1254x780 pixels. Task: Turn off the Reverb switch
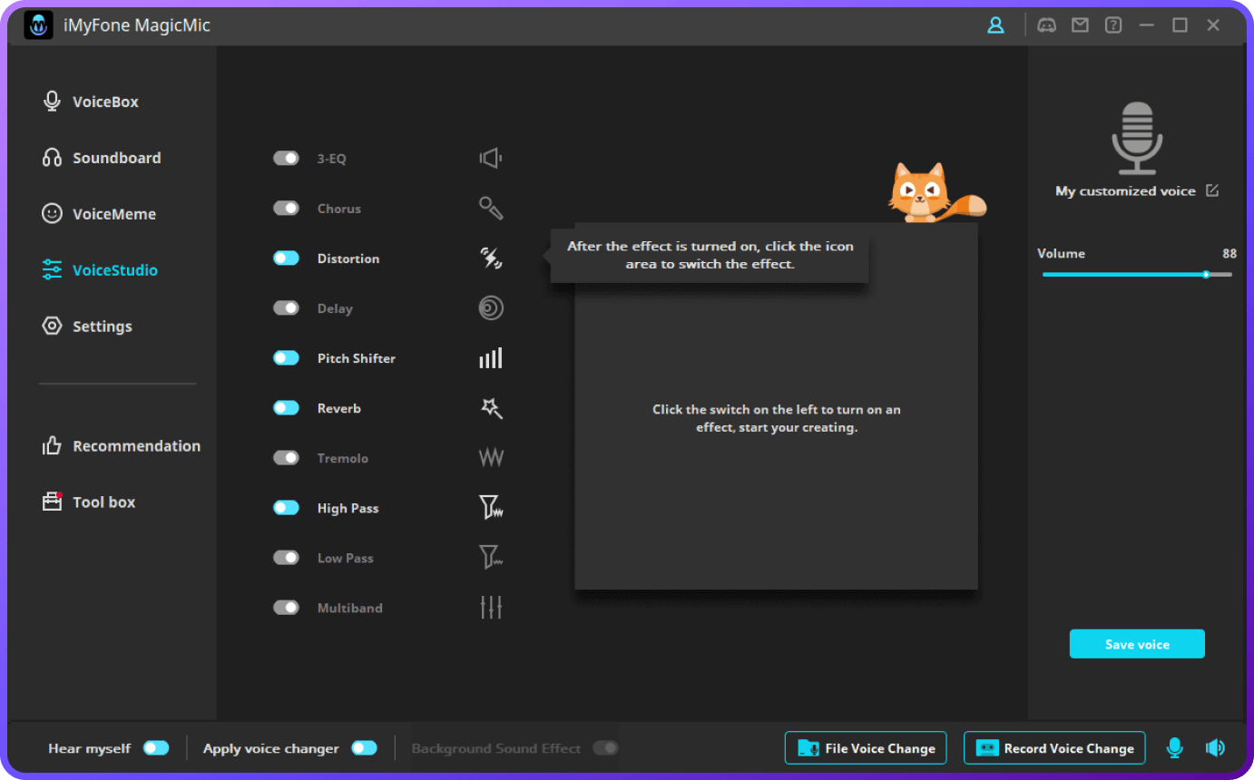pos(286,408)
